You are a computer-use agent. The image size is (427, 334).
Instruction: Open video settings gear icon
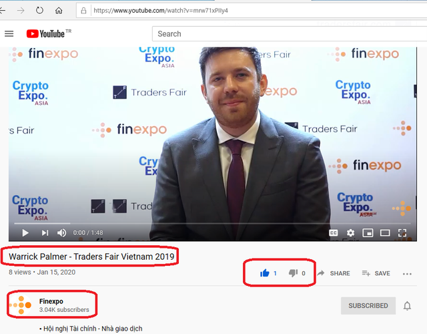click(x=350, y=233)
